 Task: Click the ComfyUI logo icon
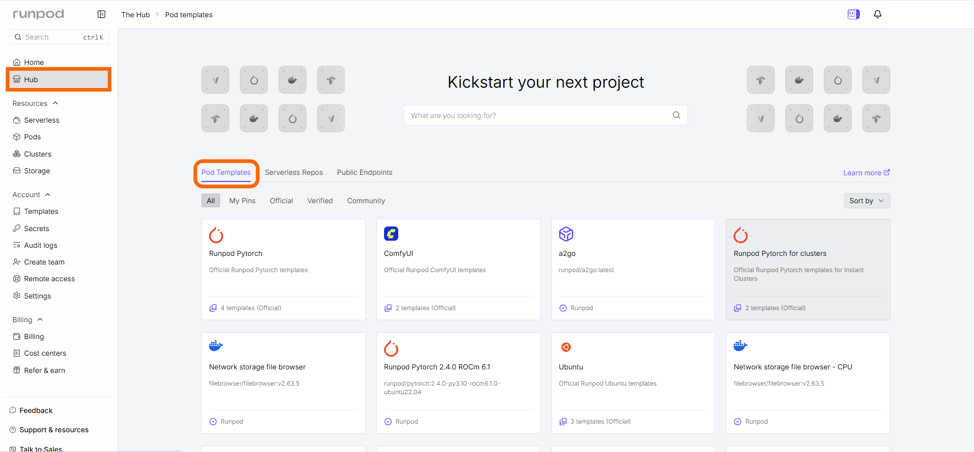coord(391,234)
